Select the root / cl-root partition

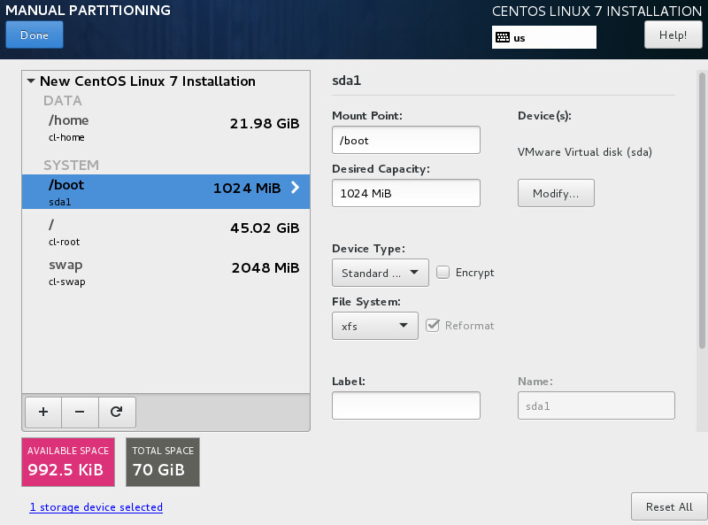165,232
